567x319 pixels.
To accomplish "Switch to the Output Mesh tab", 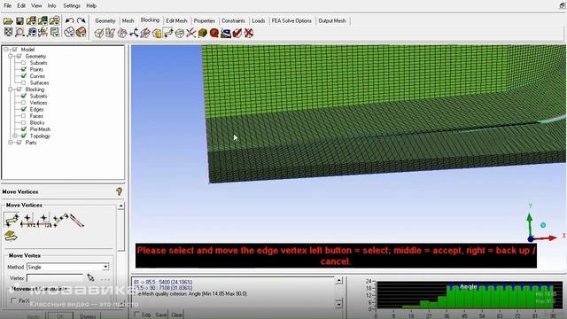I will pyautogui.click(x=332, y=21).
